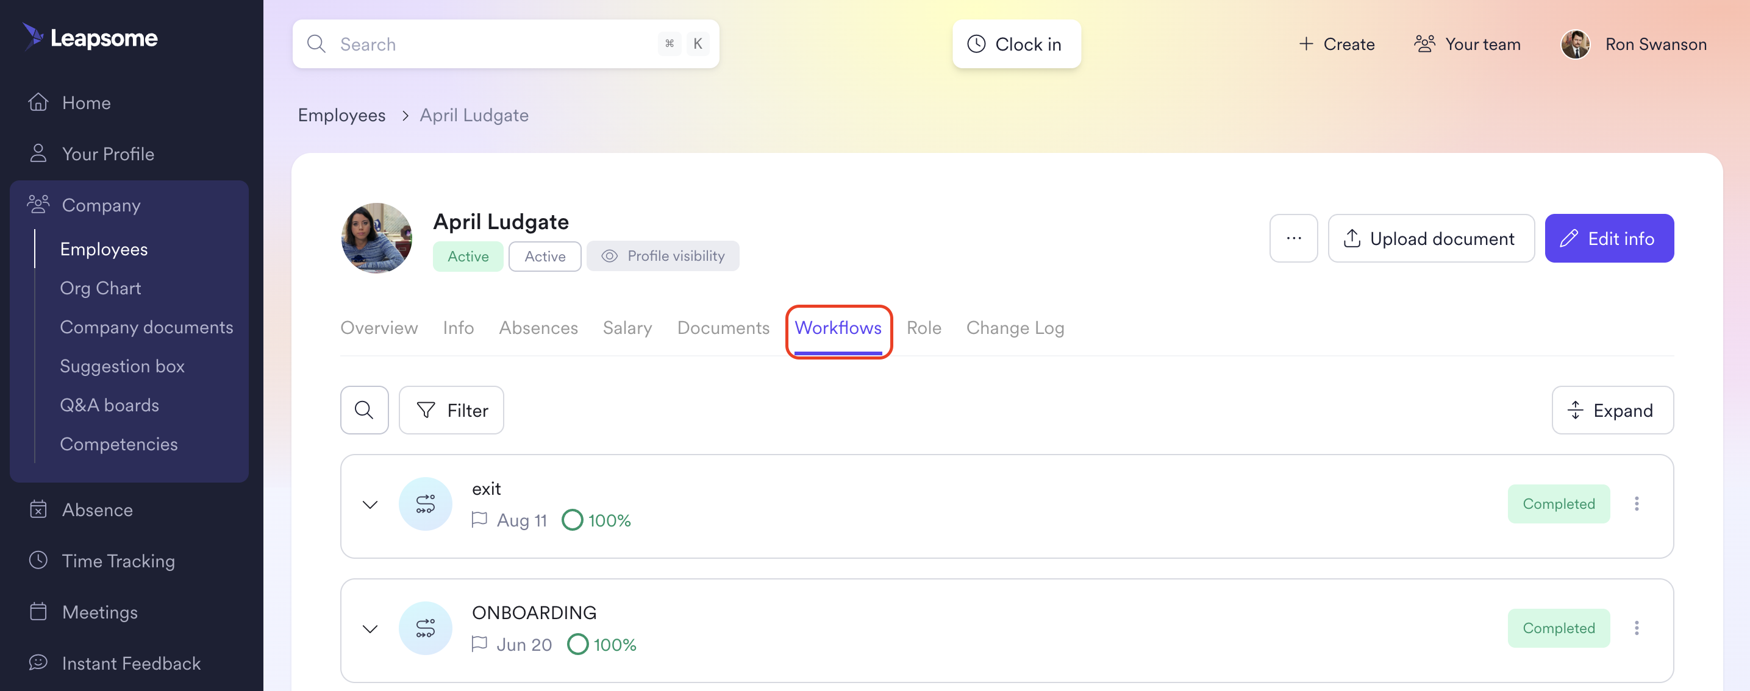Expand the exit workflow chevron

tap(370, 505)
